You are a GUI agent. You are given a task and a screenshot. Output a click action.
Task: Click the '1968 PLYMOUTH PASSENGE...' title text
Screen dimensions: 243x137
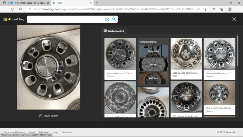tap(219, 108)
